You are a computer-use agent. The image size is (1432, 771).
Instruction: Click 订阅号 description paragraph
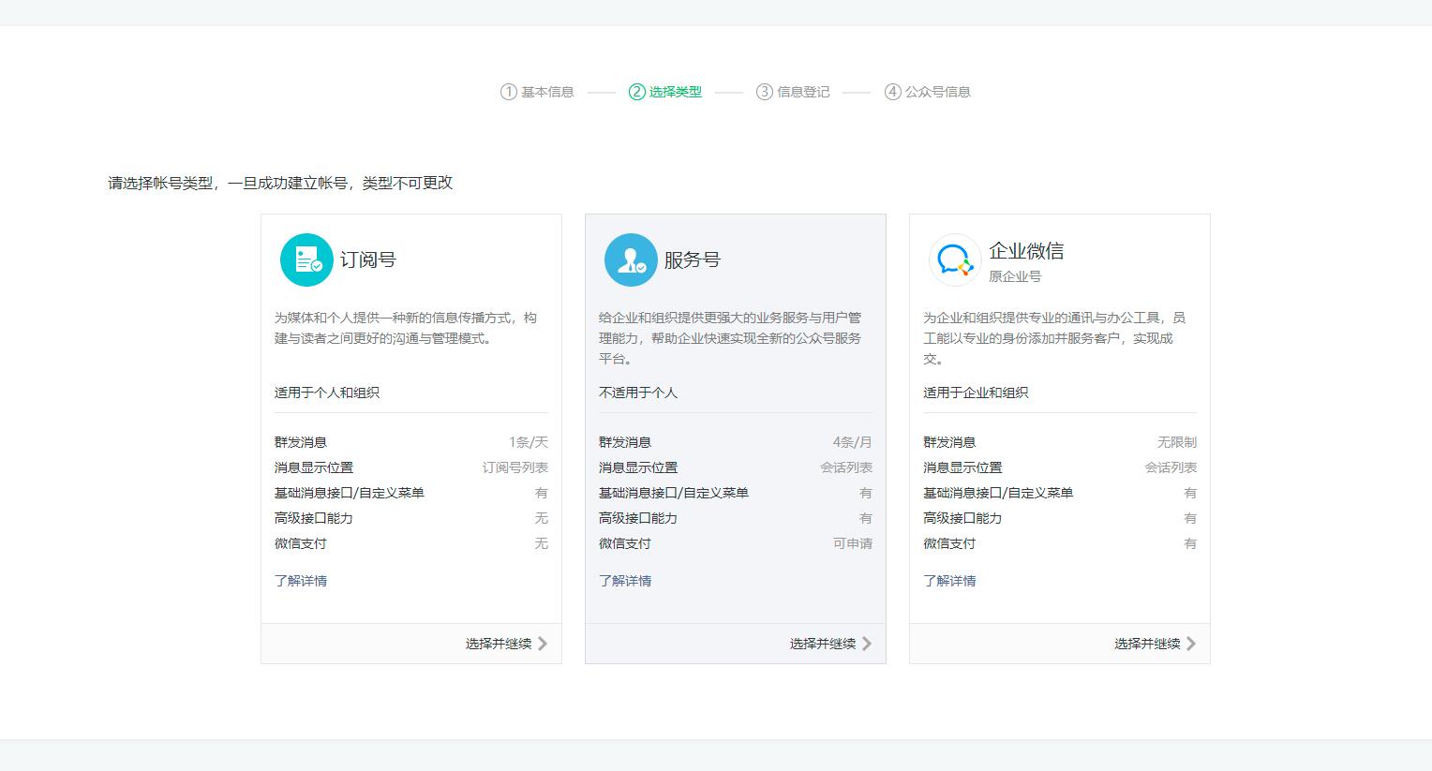pos(406,328)
